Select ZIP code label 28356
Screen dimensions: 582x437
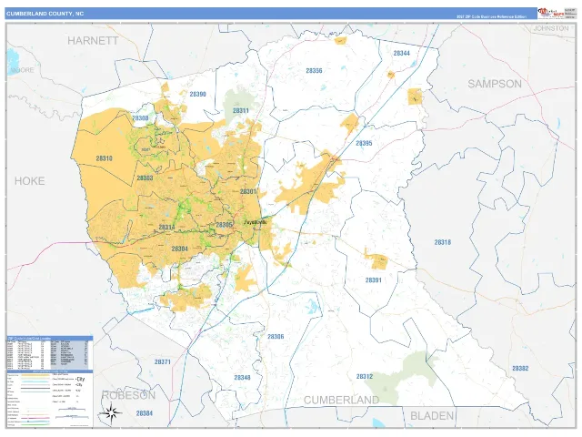coord(314,71)
